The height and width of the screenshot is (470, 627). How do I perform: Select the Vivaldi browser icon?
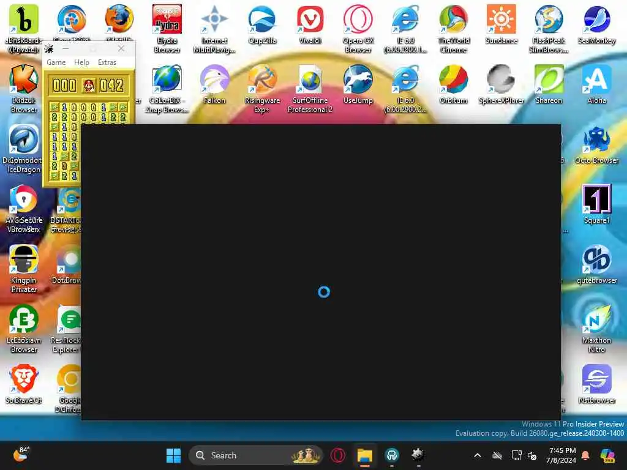pyautogui.click(x=310, y=24)
